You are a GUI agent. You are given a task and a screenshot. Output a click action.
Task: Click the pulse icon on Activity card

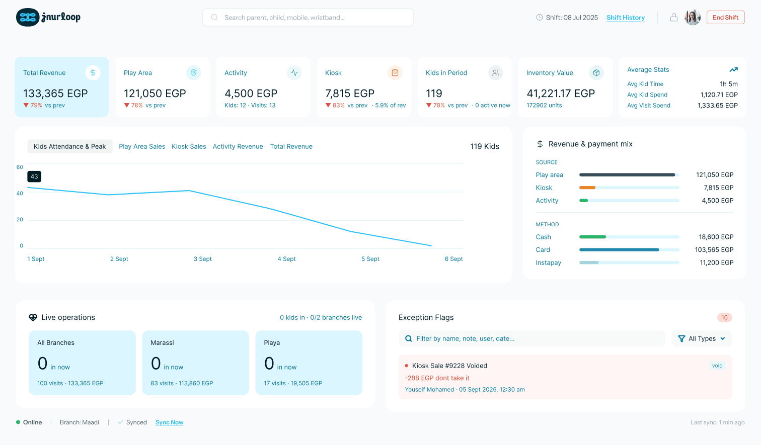click(x=294, y=73)
